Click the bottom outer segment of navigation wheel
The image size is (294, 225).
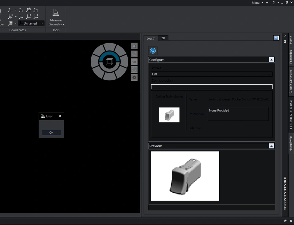(109, 77)
